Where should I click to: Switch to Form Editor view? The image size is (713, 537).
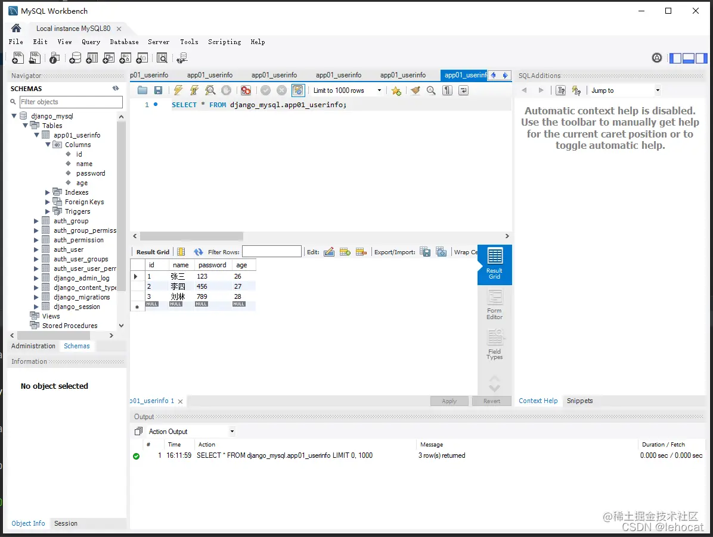click(x=495, y=305)
